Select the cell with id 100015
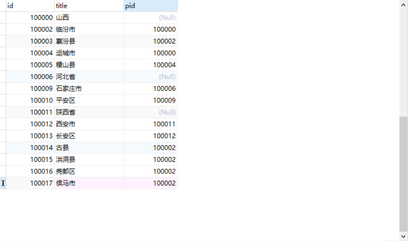Screen dimensions: 408x241 point(30,160)
